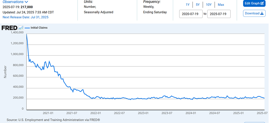This screenshot has height=123, width=272.
Task: Click the 200,000 y-axis label
Action: coord(18,98)
